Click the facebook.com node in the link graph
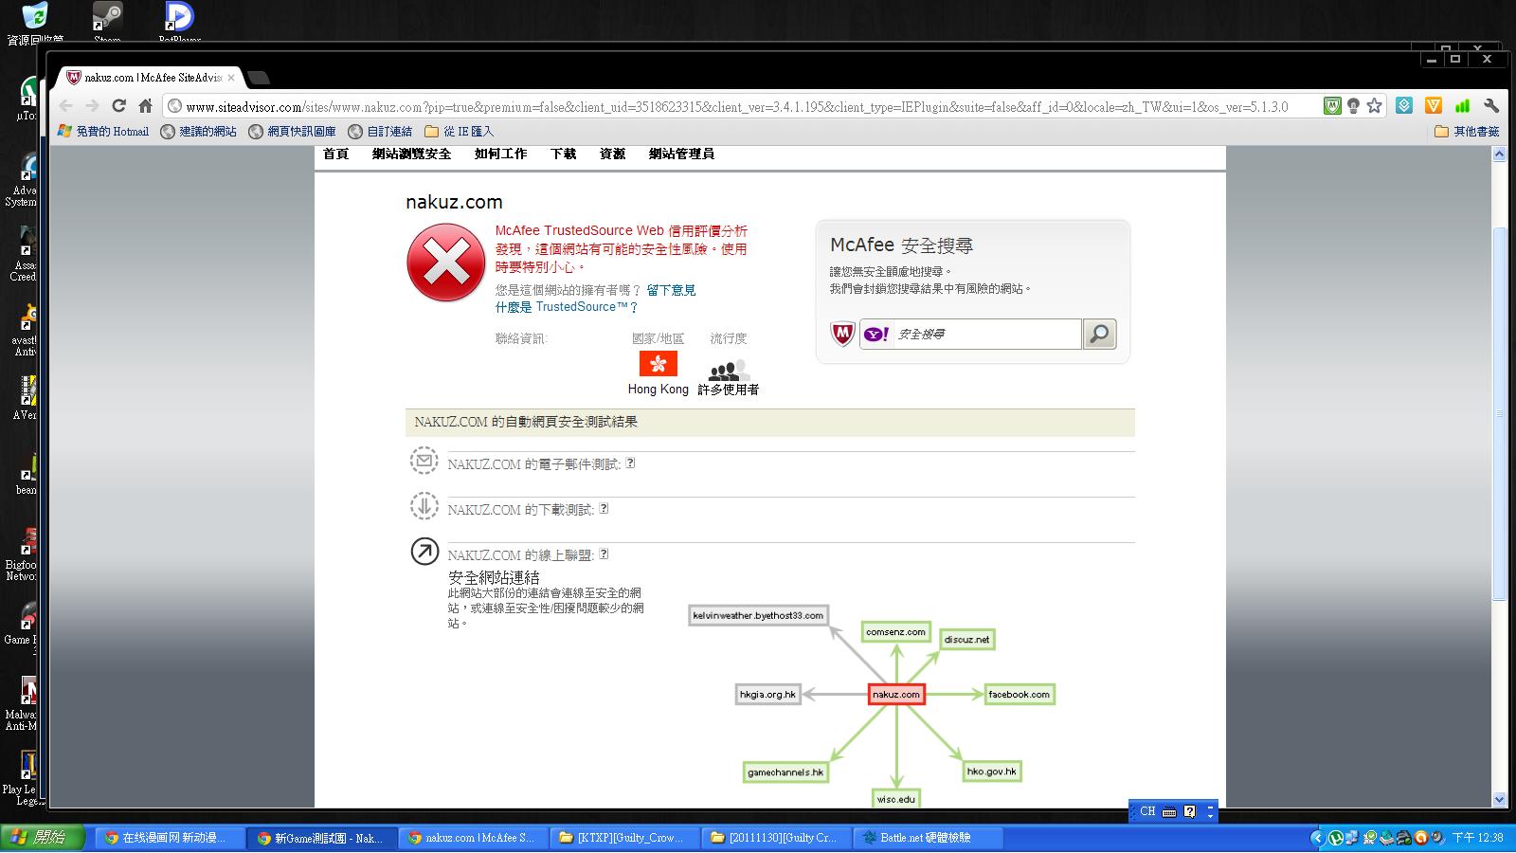Image resolution: width=1516 pixels, height=853 pixels. click(x=1019, y=695)
